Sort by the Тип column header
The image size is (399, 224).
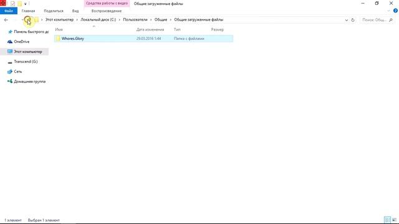coord(177,29)
